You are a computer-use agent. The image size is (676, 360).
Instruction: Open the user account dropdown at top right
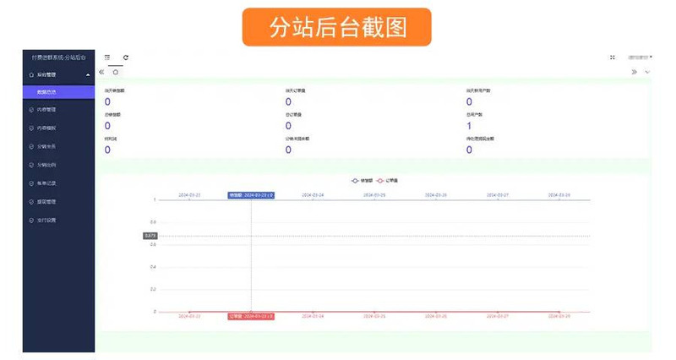[638, 57]
